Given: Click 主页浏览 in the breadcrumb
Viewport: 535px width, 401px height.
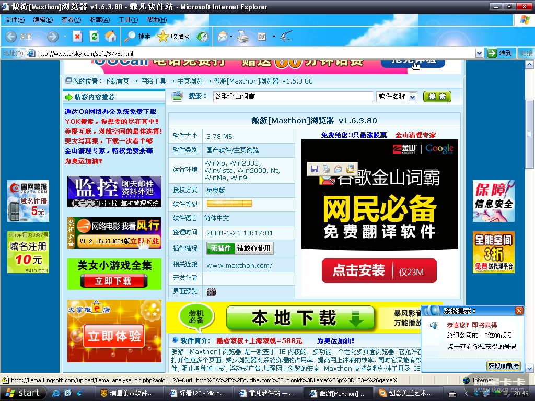Looking at the screenshot, I should pyautogui.click(x=190, y=81).
